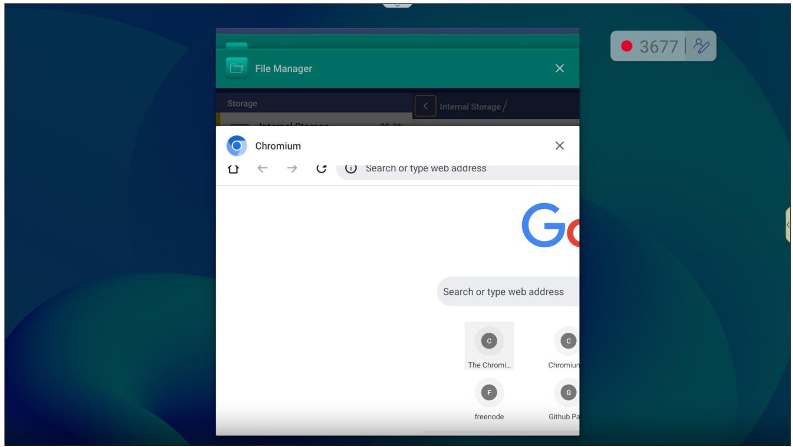
Task: Click the Google logo on the page
Action: click(551, 226)
